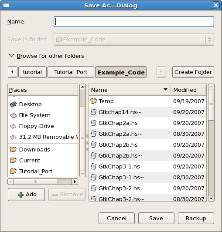222x232 pixels.
Task: Open the Temp folder icon
Action: click(93, 101)
